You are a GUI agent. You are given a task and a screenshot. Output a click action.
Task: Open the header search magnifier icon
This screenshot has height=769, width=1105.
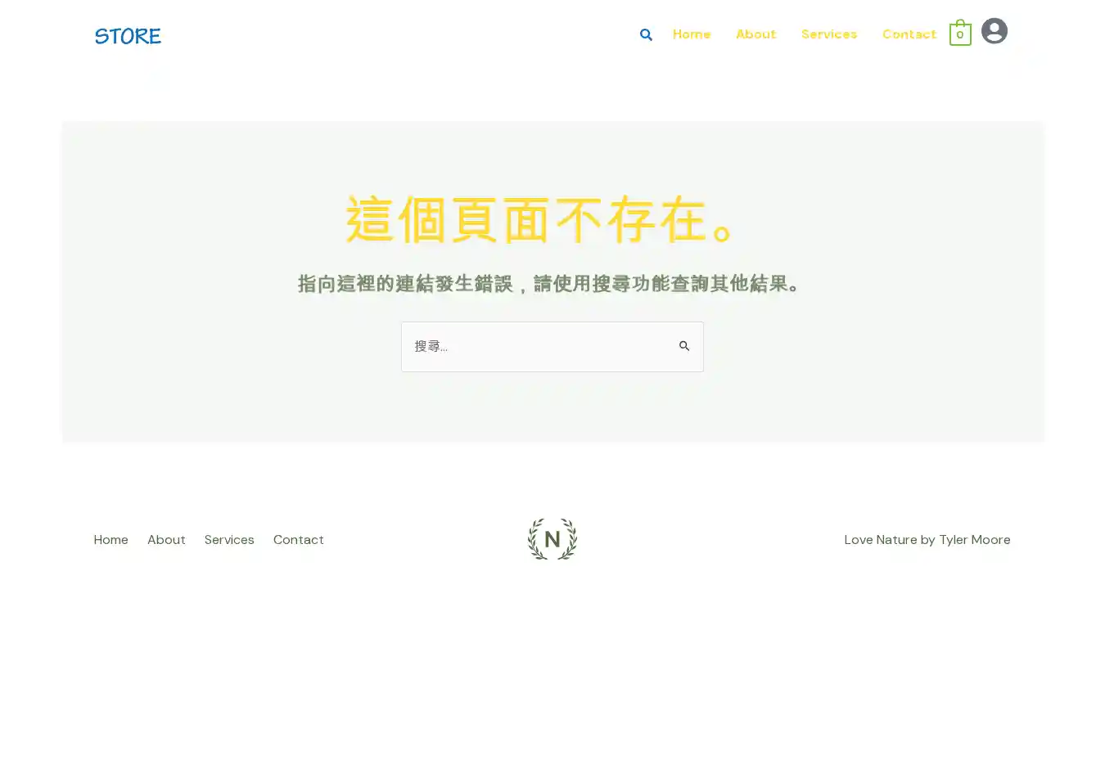click(x=646, y=34)
